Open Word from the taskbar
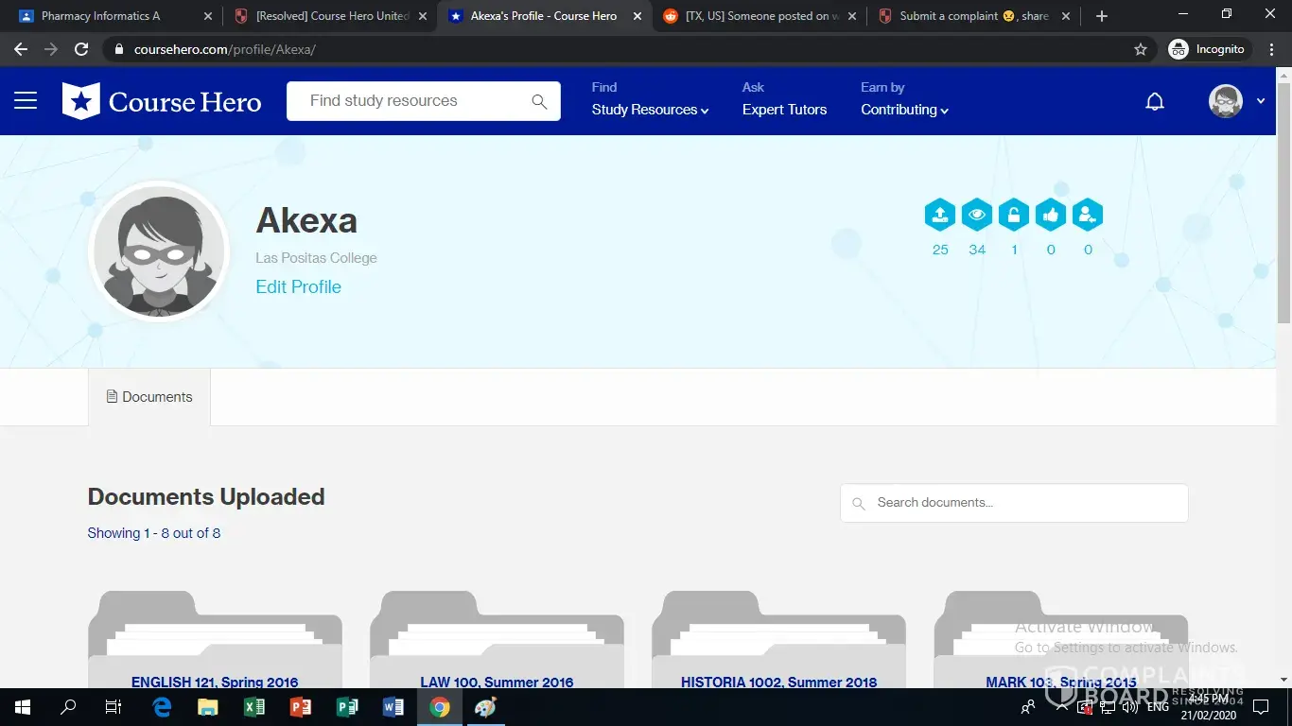 [393, 707]
